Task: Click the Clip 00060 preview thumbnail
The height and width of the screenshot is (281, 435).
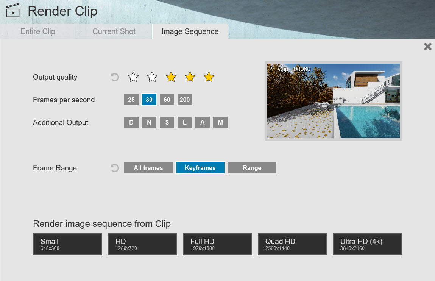Action: click(333, 101)
